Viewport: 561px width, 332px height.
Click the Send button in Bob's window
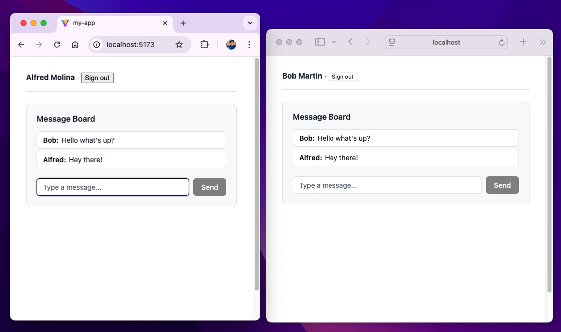tap(502, 185)
